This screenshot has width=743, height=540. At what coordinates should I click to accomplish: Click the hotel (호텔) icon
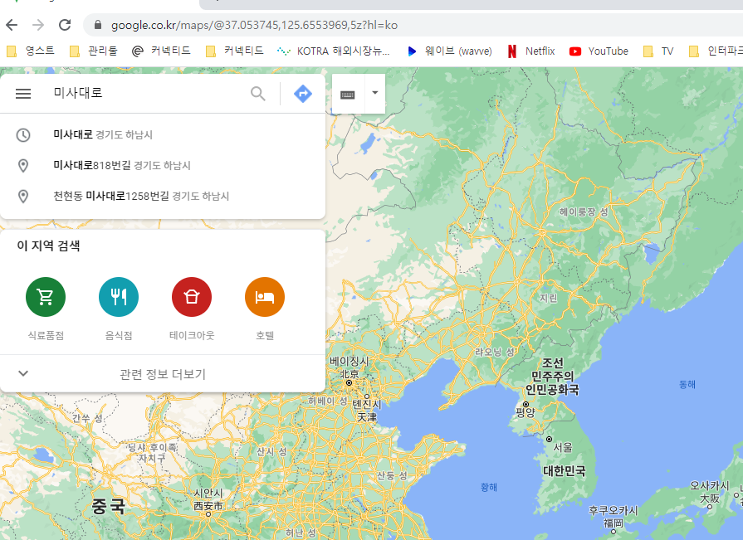(265, 298)
